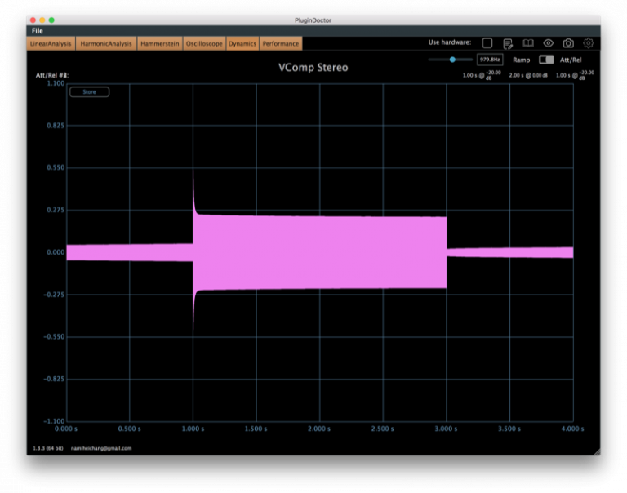627x493 pixels.
Task: Toggle the Ramp / Att/Rel switch
Action: (546, 60)
